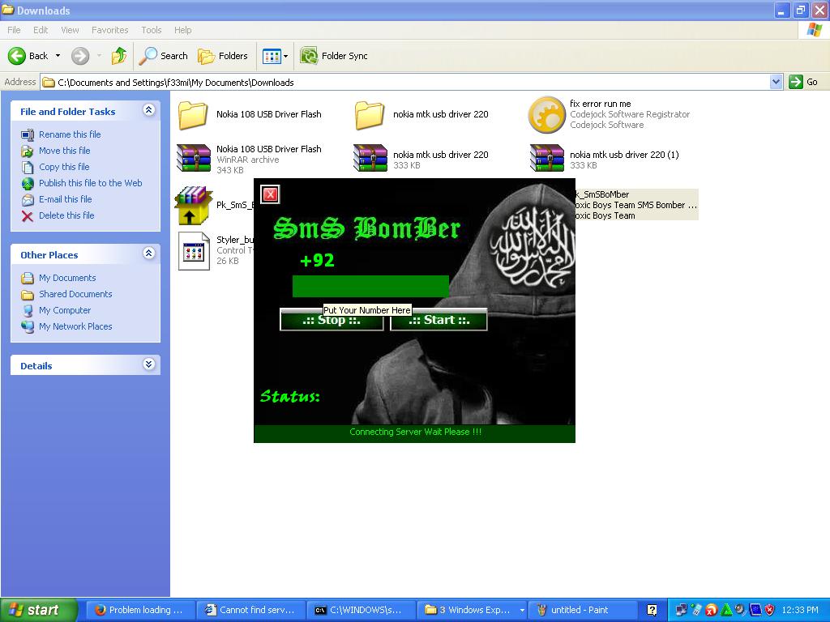Switch to Problem loading Firefox taskbar item
The width and height of the screenshot is (830, 622).
139,610
